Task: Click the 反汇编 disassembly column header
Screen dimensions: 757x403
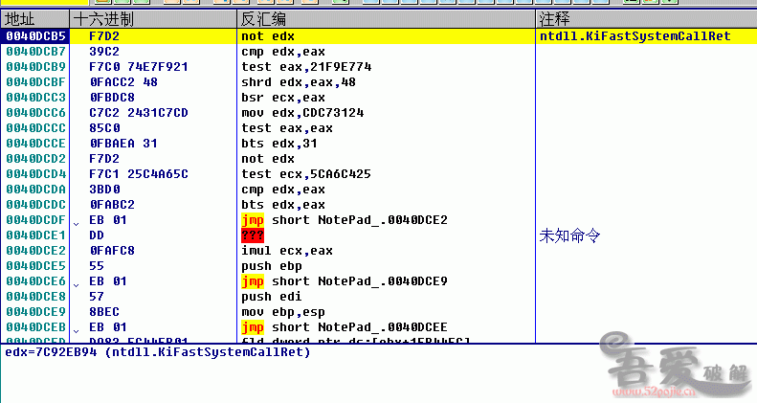Action: pyautogui.click(x=263, y=19)
